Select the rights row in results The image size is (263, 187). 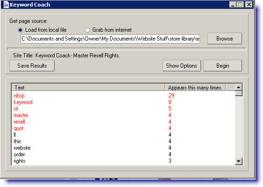pyautogui.click(x=123, y=161)
